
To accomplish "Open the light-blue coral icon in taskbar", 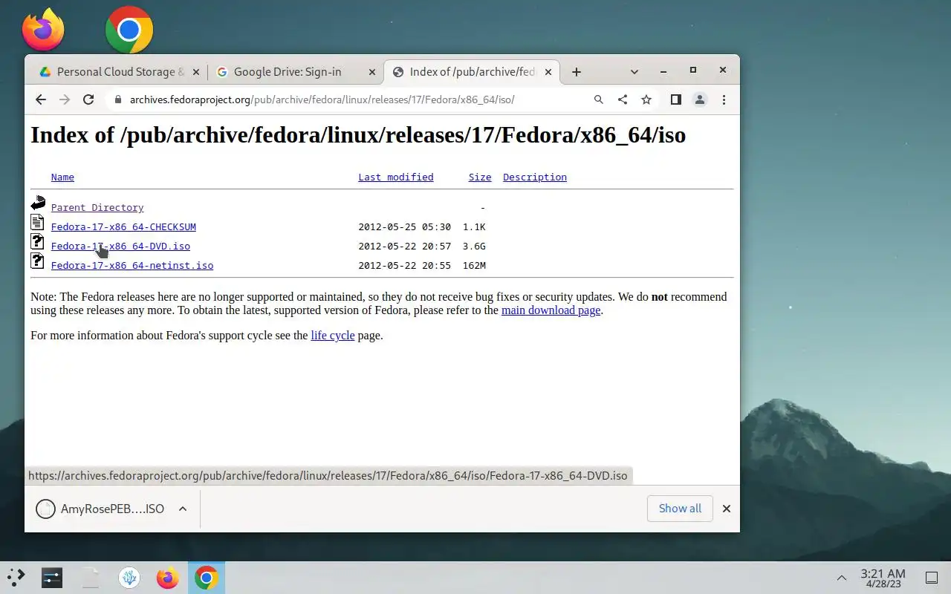I will click(x=129, y=577).
